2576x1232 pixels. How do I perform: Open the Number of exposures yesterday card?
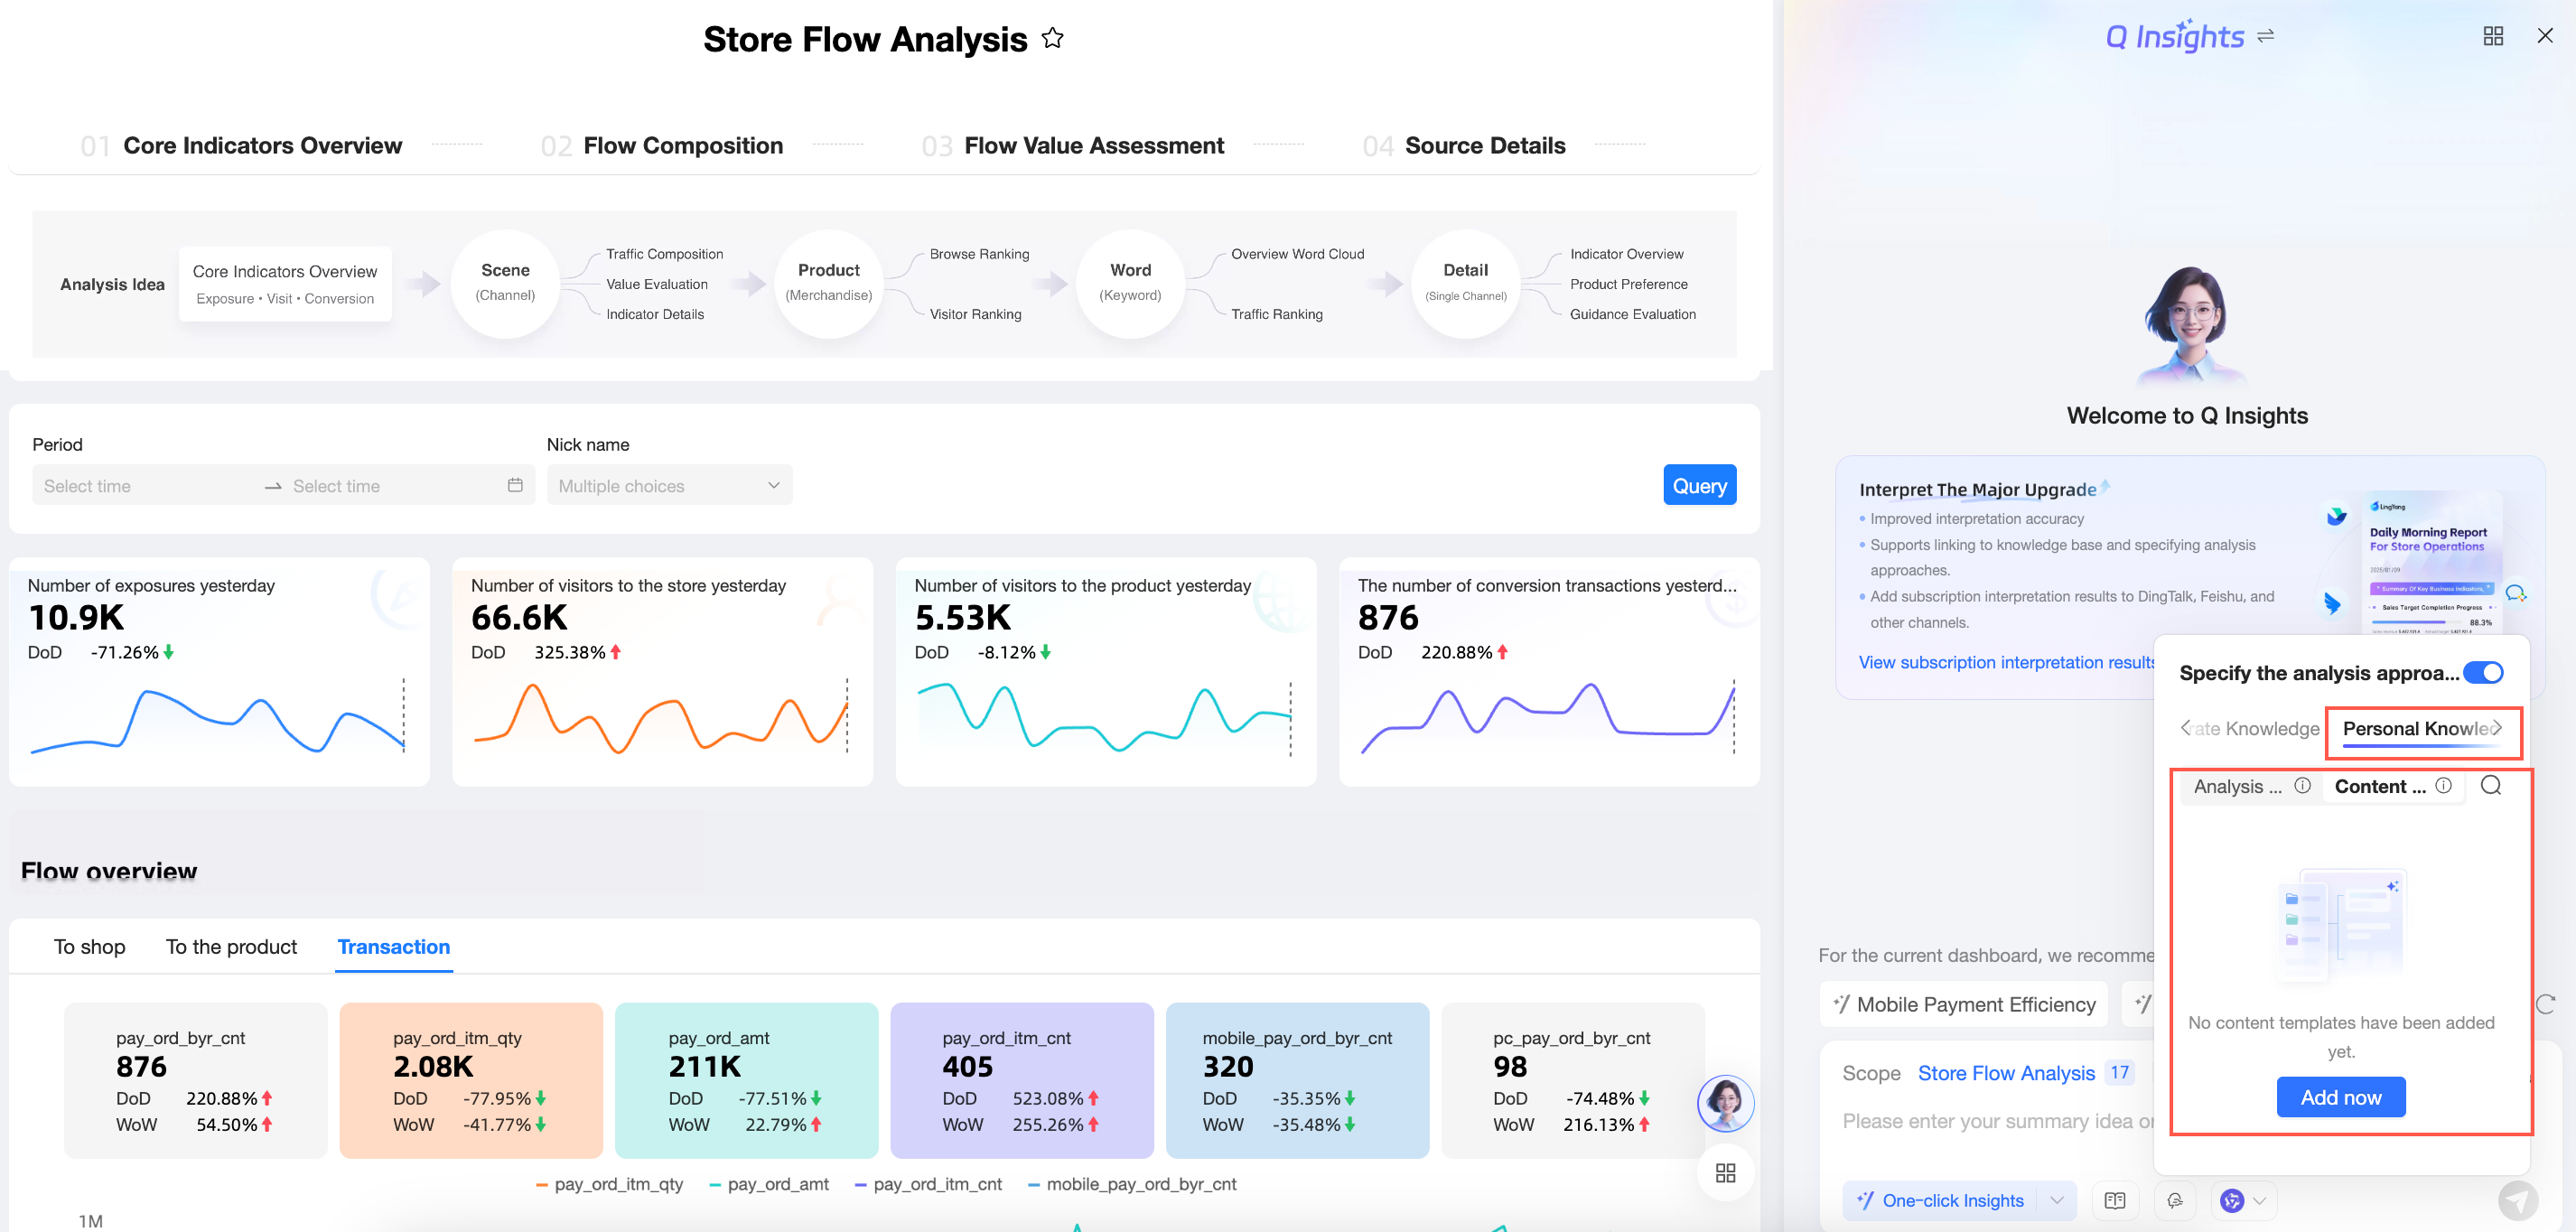pos(219,671)
